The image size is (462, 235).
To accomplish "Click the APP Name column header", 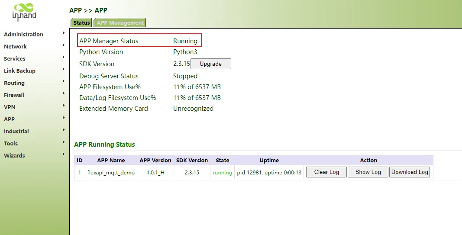I will click(111, 161).
